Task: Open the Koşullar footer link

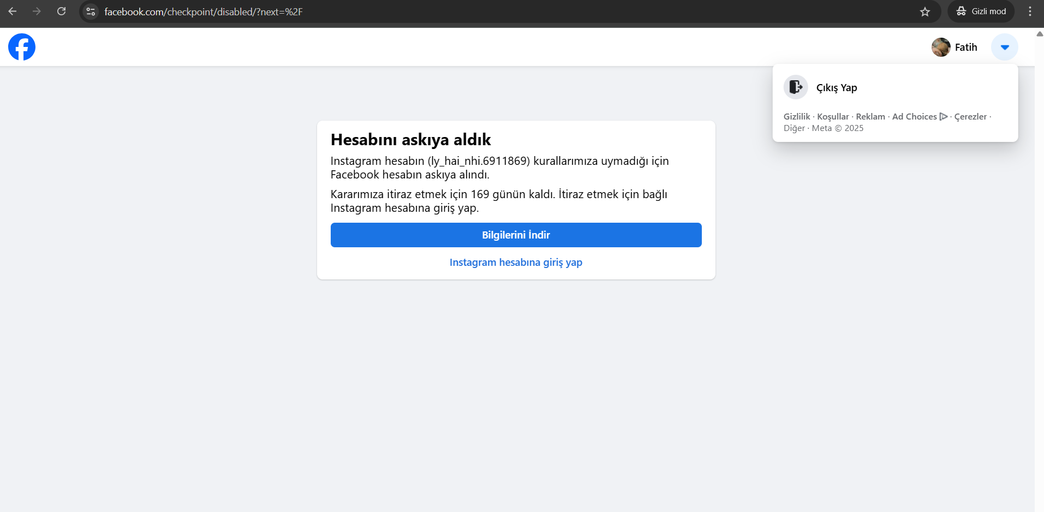Action: (833, 117)
